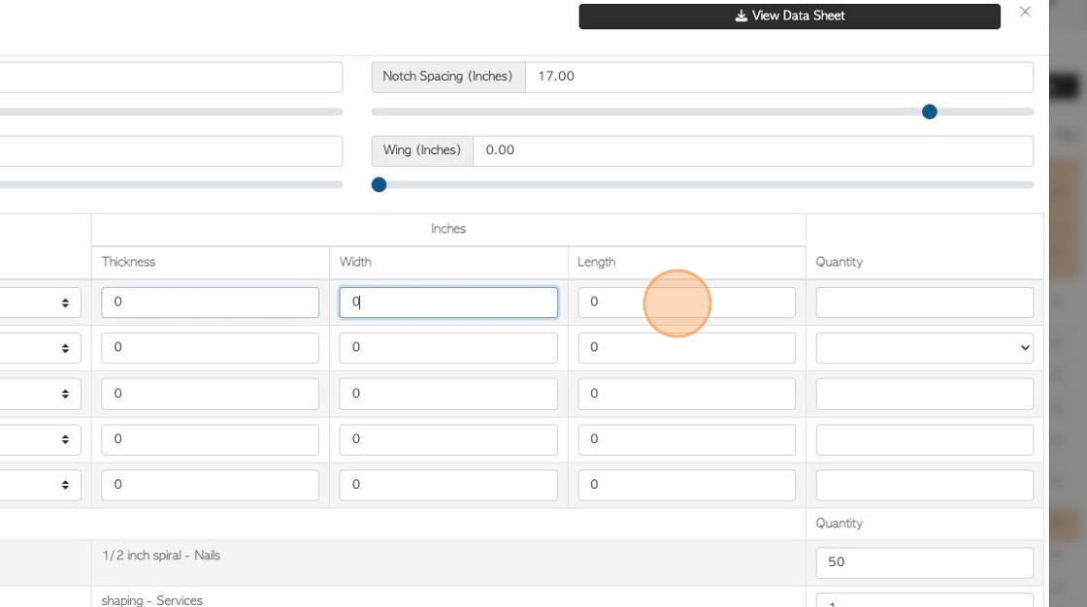Open the second row Quantity dropdown
The height and width of the screenshot is (607, 1087).
point(925,348)
